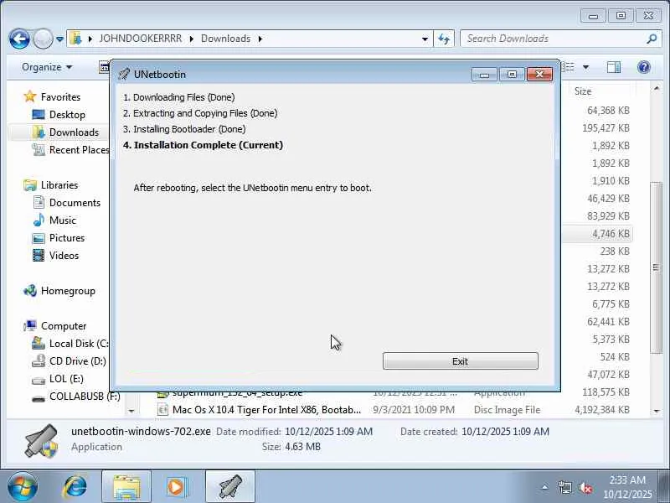Screen dimensions: 670x503
Task: Click the muted volume tray icon
Action: coord(585,487)
